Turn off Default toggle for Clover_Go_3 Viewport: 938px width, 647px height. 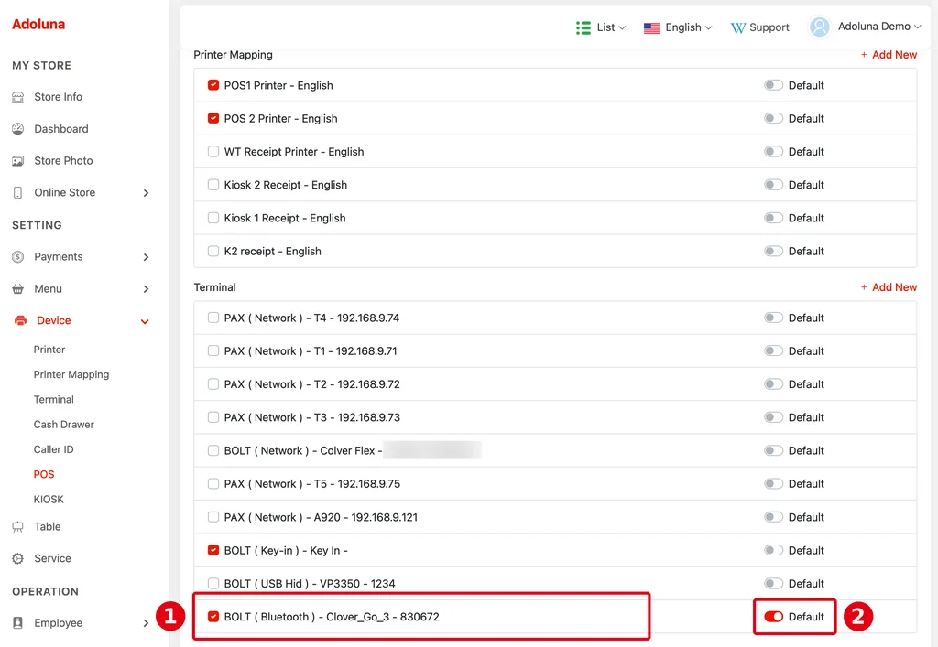pos(773,617)
